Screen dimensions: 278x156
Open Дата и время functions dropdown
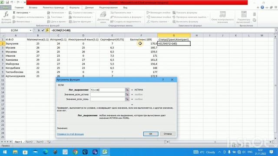57,22
